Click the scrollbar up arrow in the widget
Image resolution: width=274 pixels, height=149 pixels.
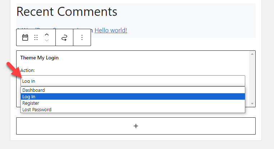point(252,54)
